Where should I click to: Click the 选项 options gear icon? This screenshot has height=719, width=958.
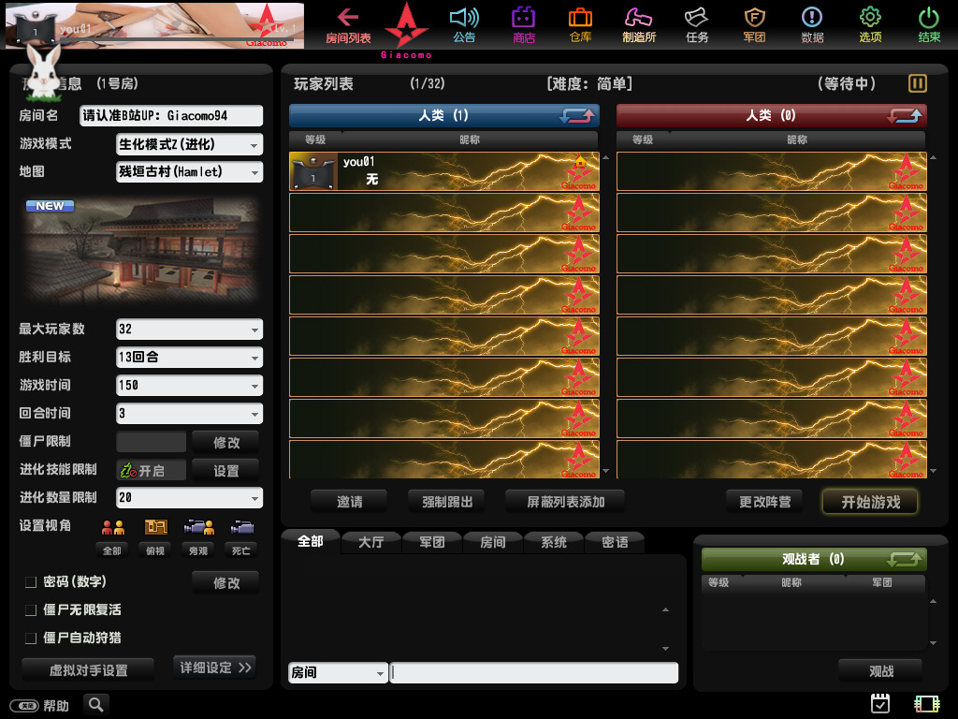pyautogui.click(x=870, y=19)
